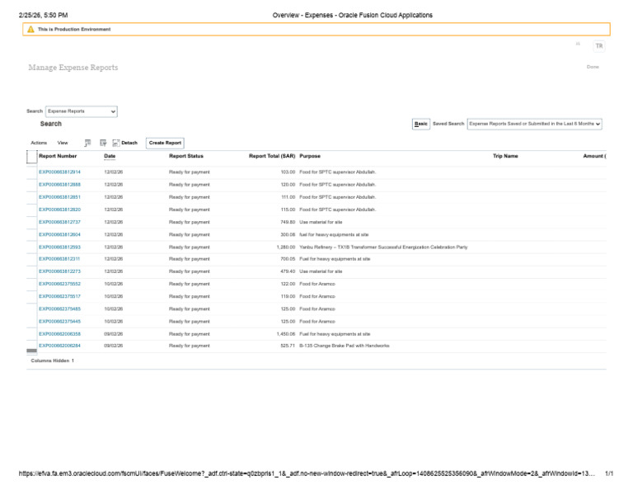Click the B-135 Change Brake Pad purpose text

(x=345, y=346)
